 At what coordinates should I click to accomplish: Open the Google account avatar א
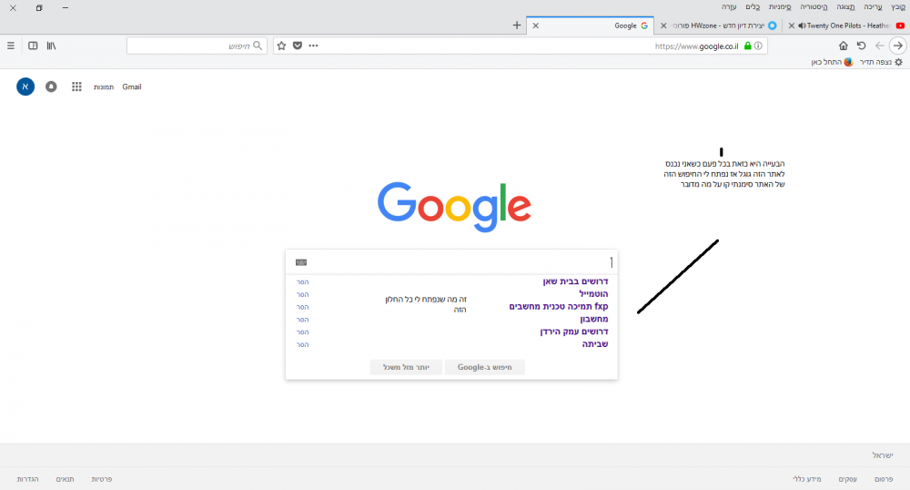coord(25,87)
